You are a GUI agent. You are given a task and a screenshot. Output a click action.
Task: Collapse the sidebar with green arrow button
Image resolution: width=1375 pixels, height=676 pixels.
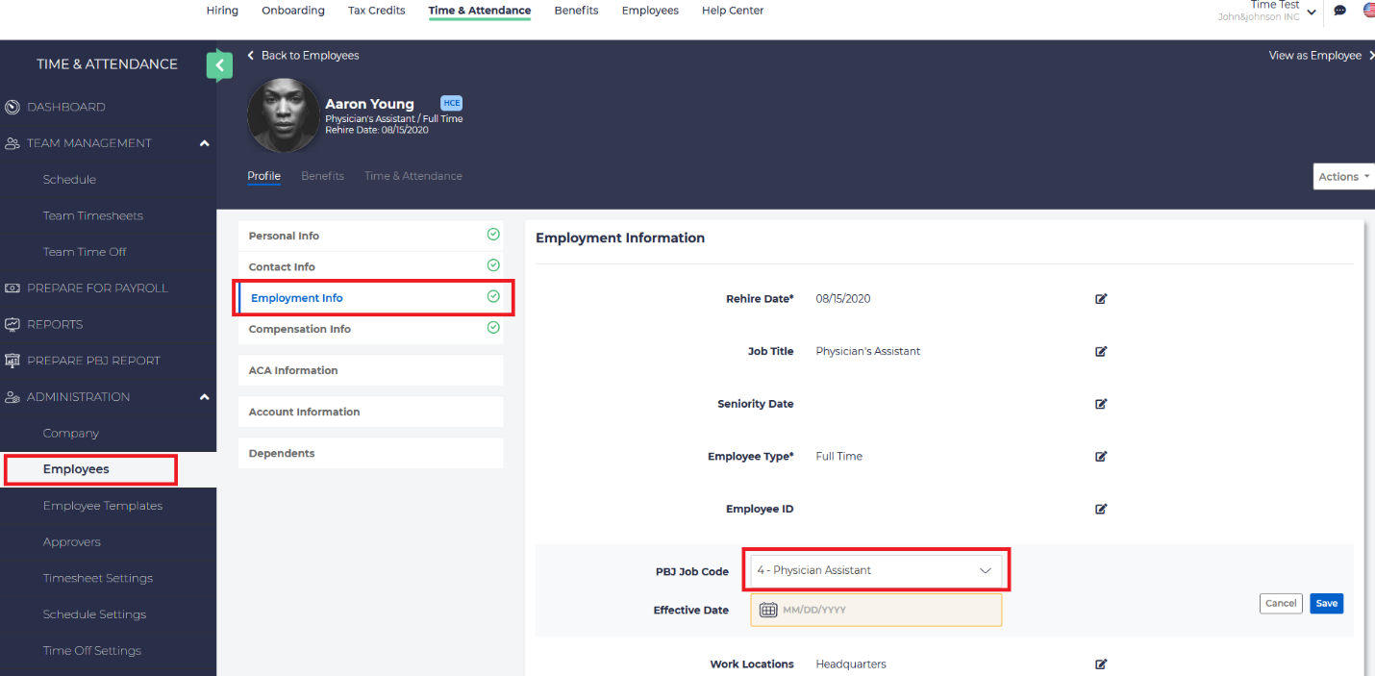(219, 65)
